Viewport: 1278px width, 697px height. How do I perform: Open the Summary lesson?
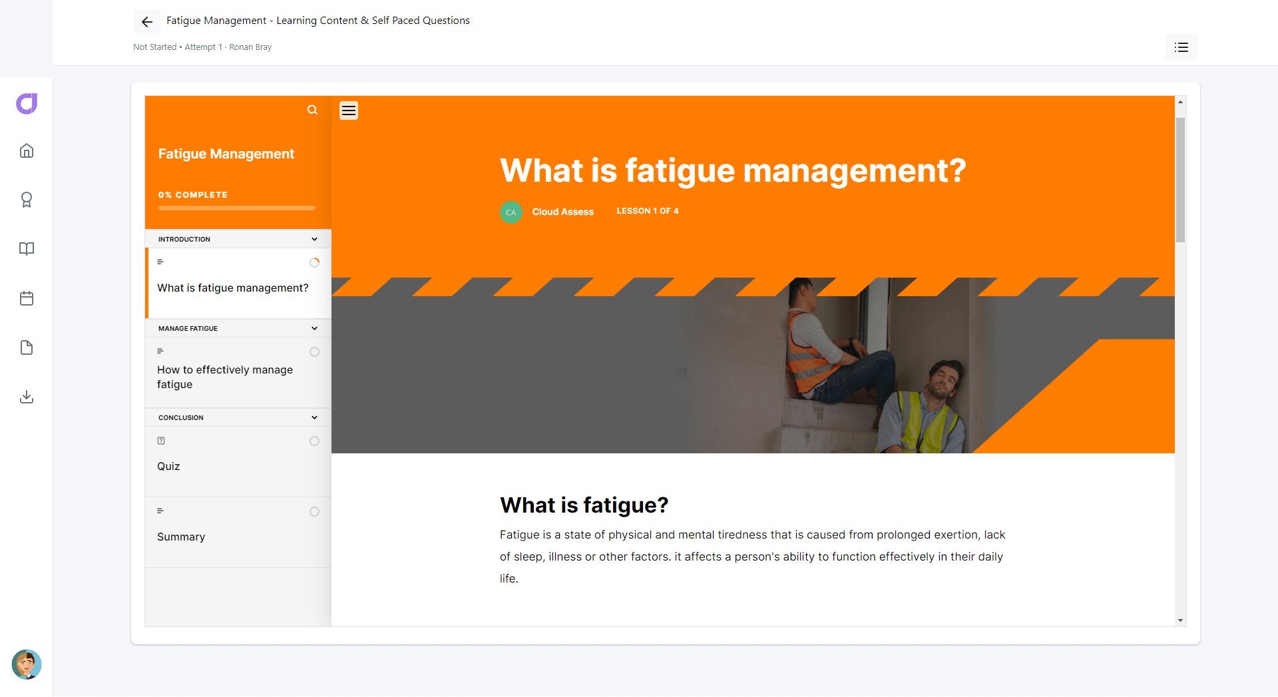[238, 532]
